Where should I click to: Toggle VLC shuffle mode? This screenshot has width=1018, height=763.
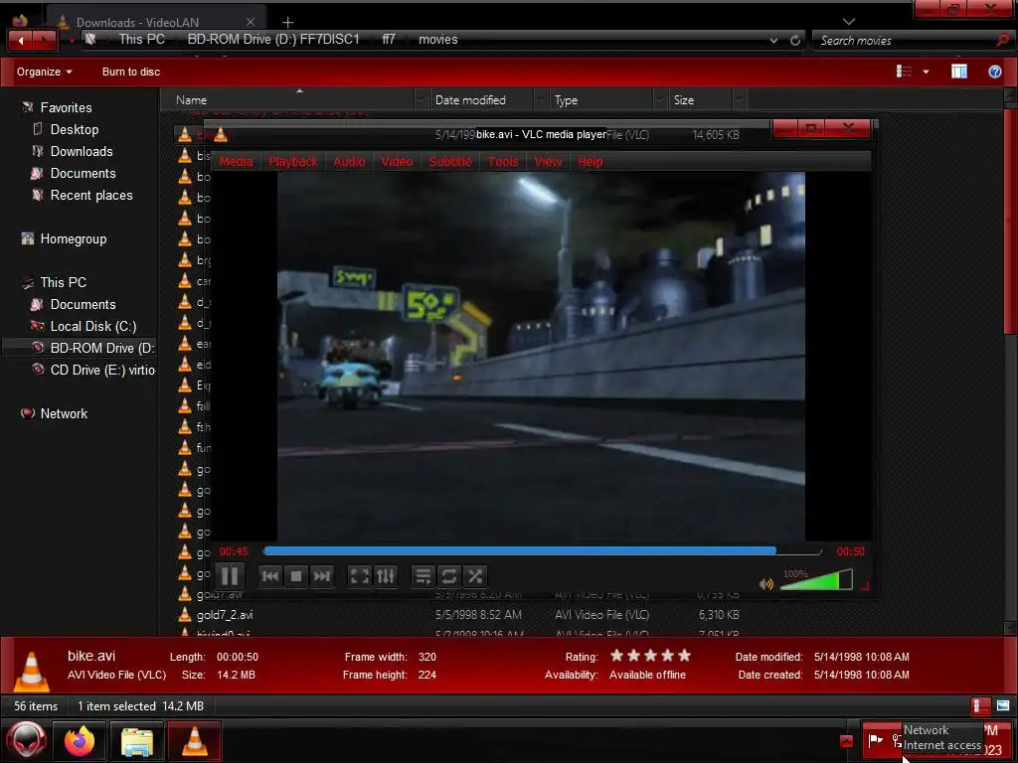coord(475,576)
